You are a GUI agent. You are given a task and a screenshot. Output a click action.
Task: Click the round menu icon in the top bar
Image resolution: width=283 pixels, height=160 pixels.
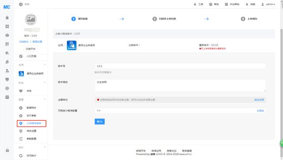tap(21, 4)
